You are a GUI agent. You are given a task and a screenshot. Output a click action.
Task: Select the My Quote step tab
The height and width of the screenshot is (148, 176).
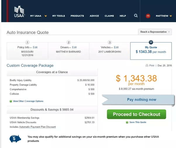click(151, 50)
